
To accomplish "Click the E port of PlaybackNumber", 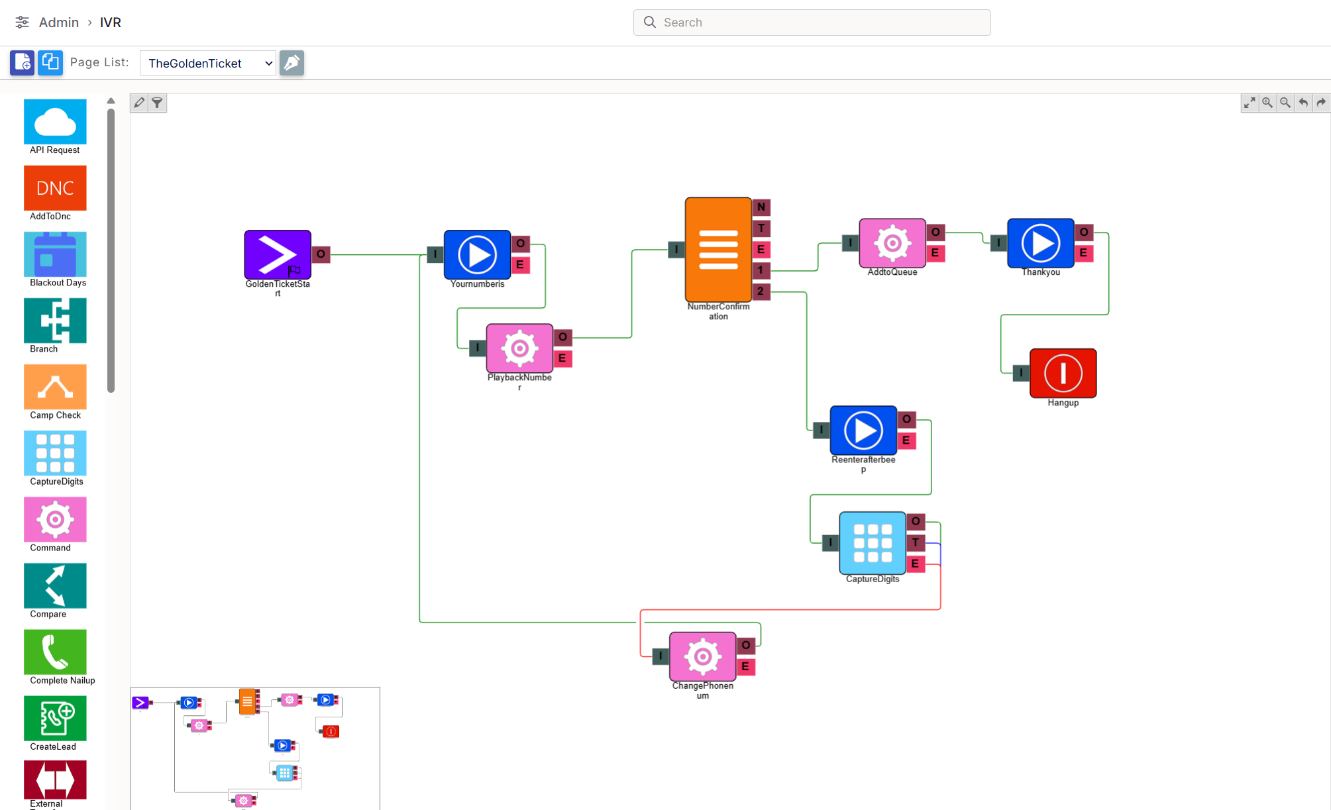I will (x=562, y=358).
